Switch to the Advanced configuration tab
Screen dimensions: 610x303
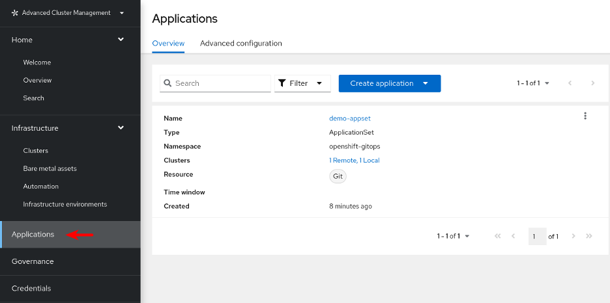point(240,44)
